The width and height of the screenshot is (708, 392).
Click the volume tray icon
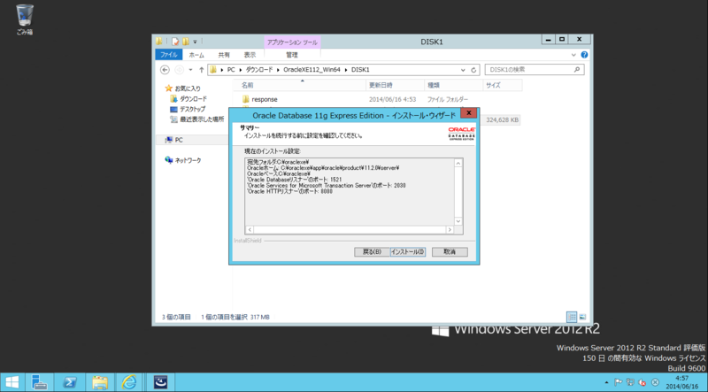point(643,382)
